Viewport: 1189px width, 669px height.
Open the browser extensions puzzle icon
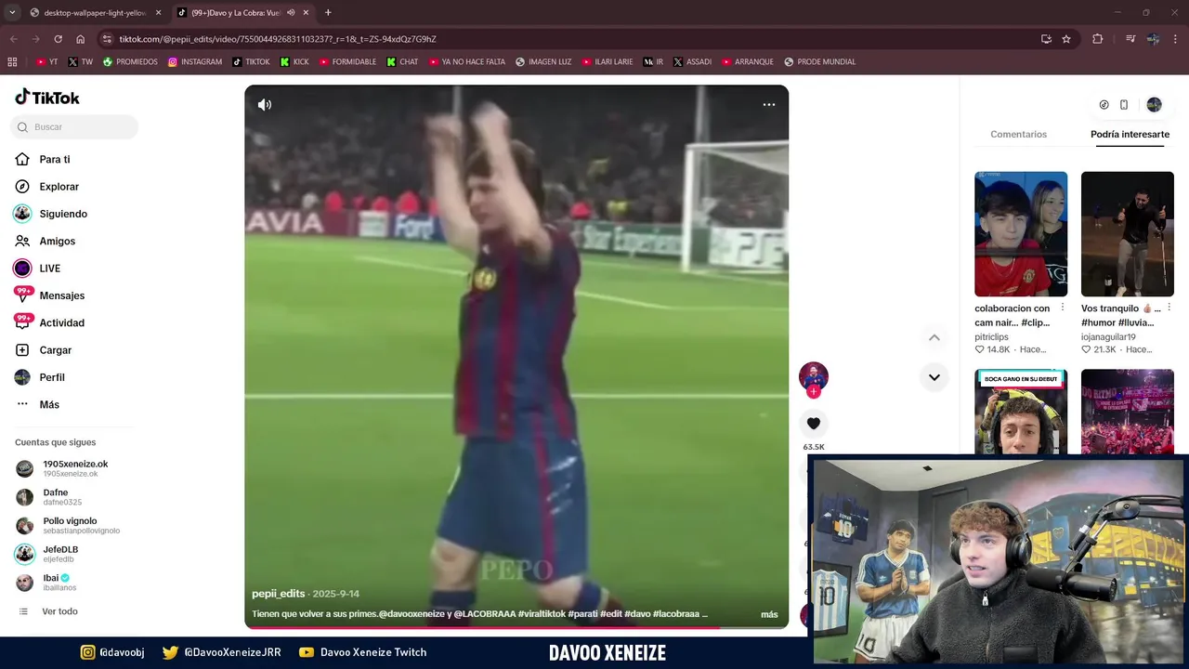(x=1098, y=39)
